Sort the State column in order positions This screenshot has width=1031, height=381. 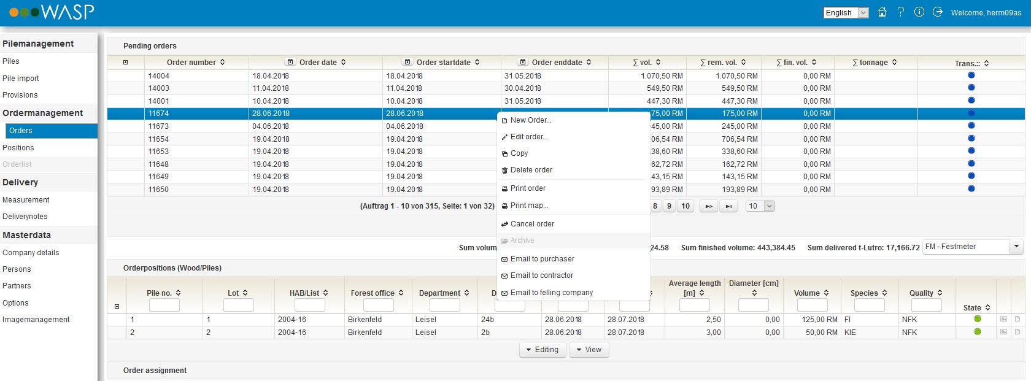(x=988, y=307)
